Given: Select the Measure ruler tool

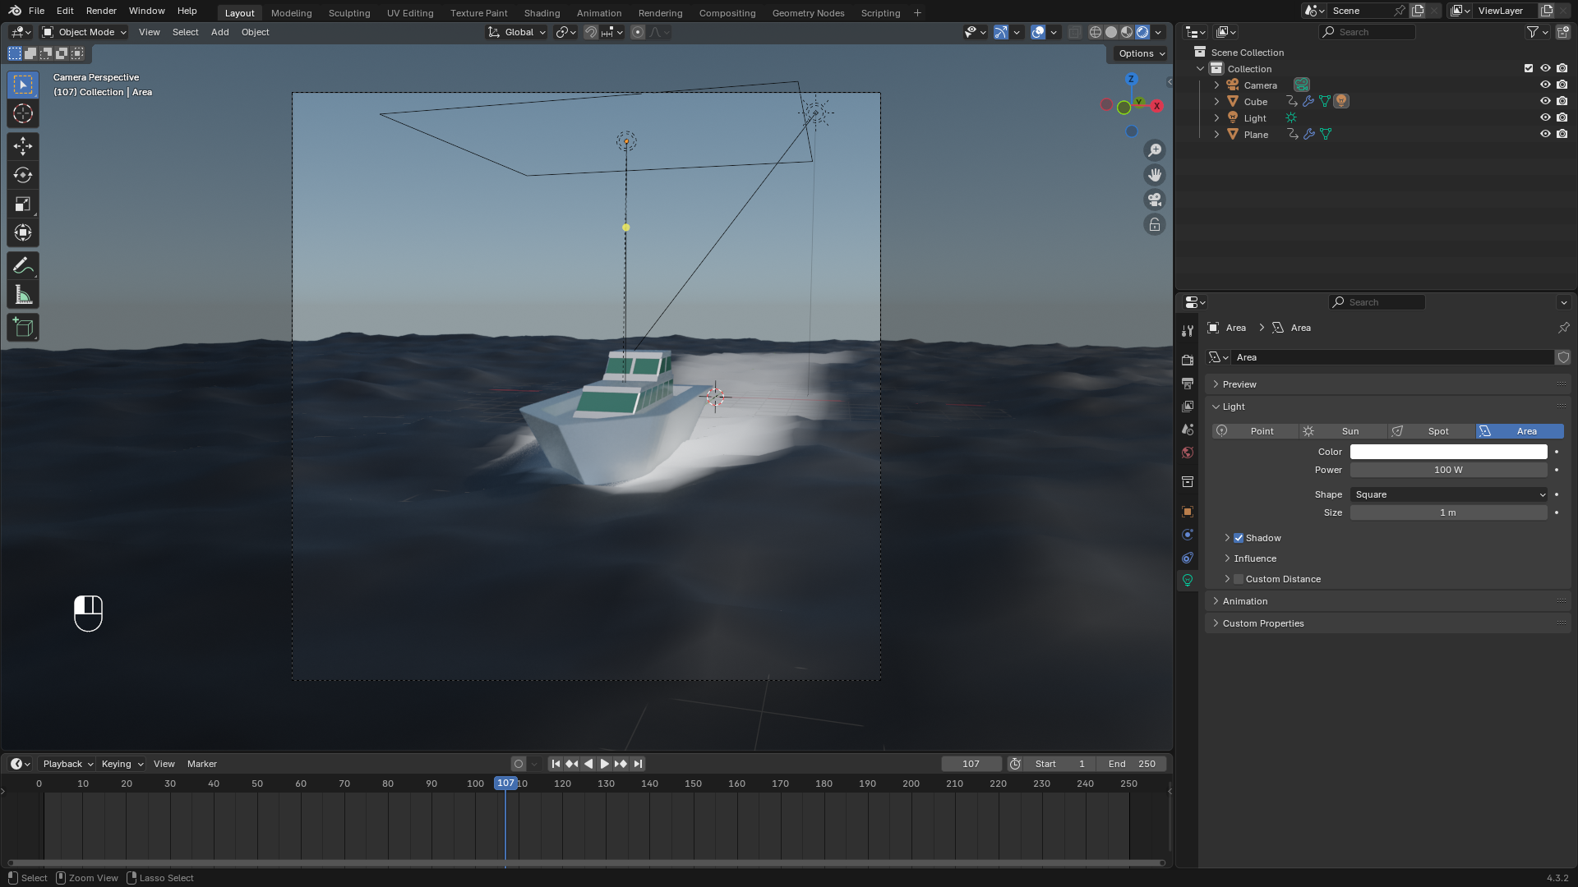Looking at the screenshot, I should point(23,296).
